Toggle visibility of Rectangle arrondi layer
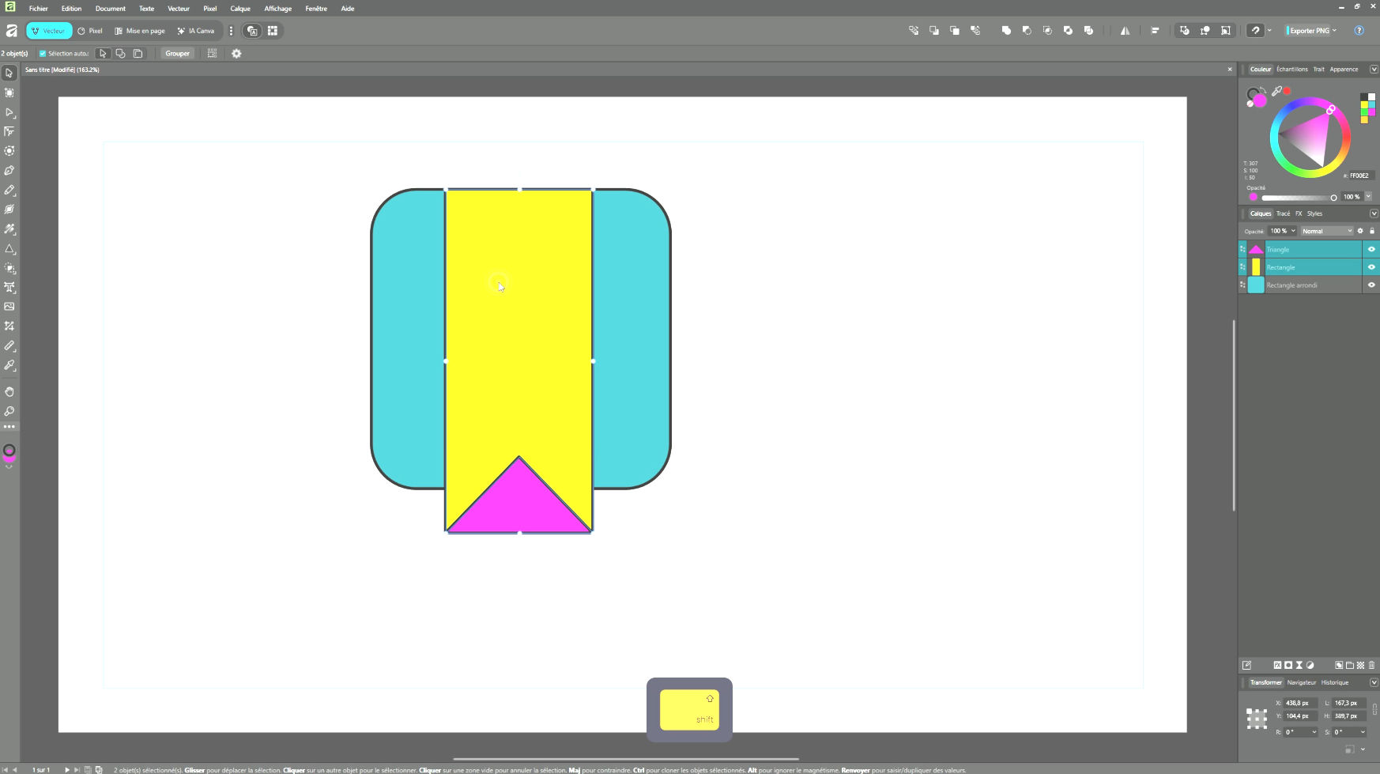Image resolution: width=1380 pixels, height=774 pixels. [x=1371, y=285]
